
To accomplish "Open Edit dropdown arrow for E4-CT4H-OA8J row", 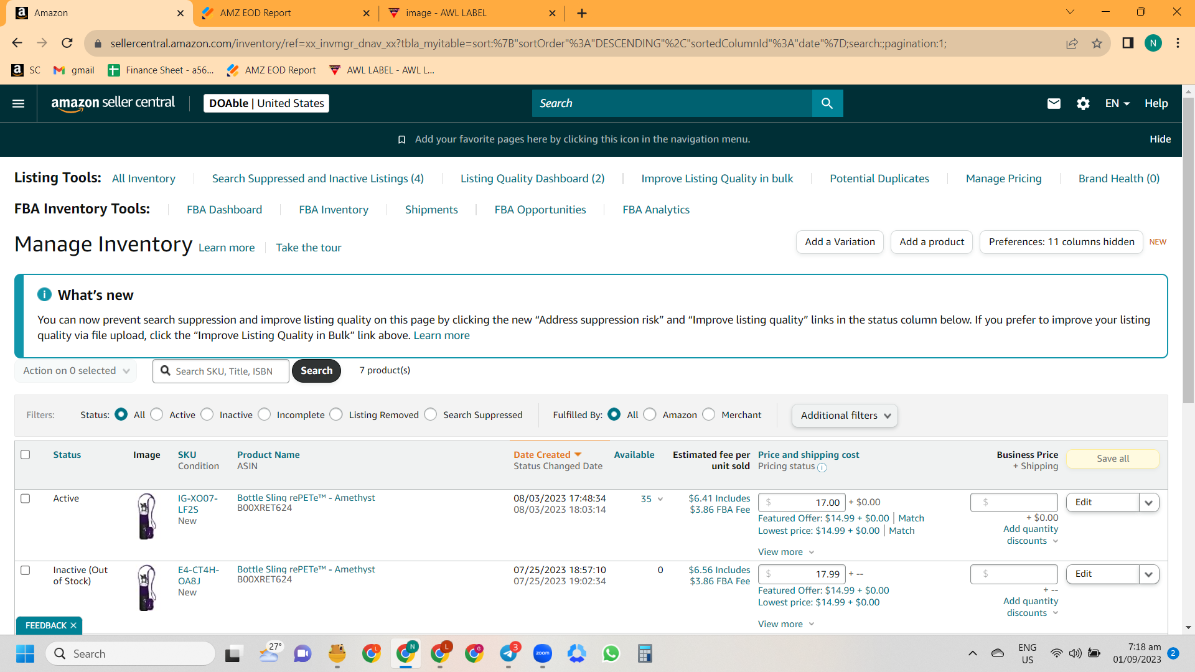I will click(x=1149, y=574).
